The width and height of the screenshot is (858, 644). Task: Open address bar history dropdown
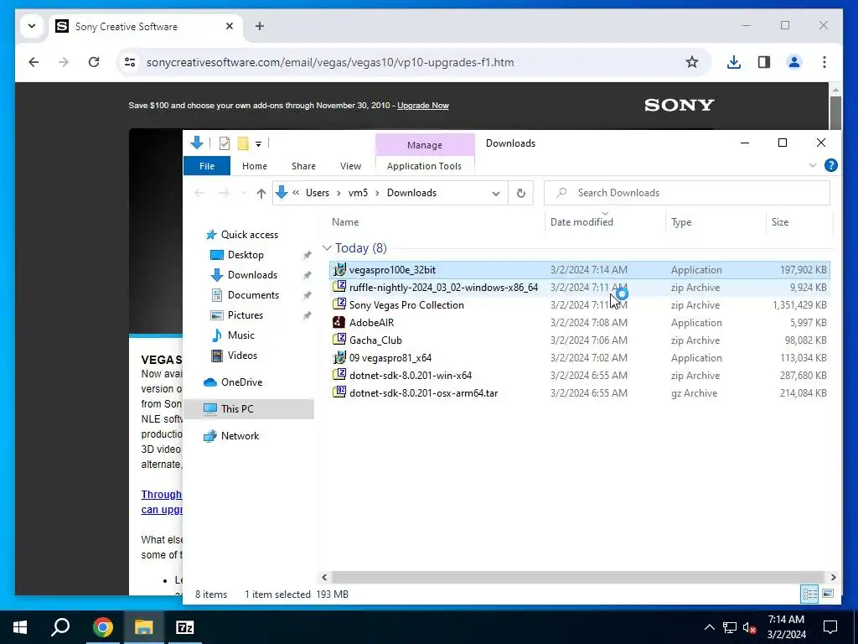click(496, 194)
